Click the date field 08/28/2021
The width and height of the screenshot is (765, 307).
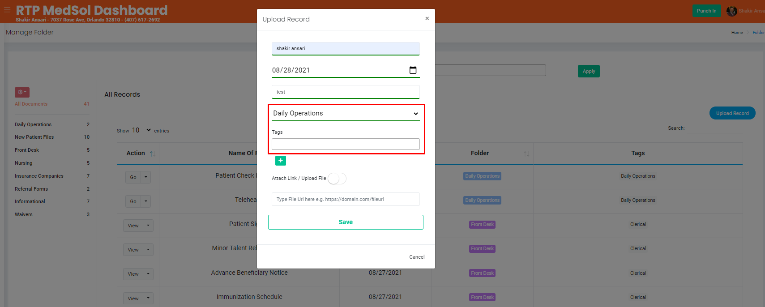coord(346,70)
